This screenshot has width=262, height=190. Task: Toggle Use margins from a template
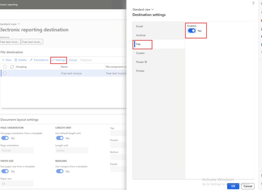60,171
